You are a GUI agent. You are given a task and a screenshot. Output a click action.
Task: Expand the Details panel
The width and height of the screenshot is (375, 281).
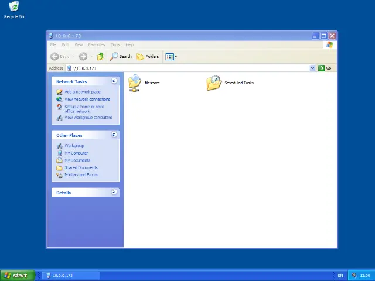[114, 192]
